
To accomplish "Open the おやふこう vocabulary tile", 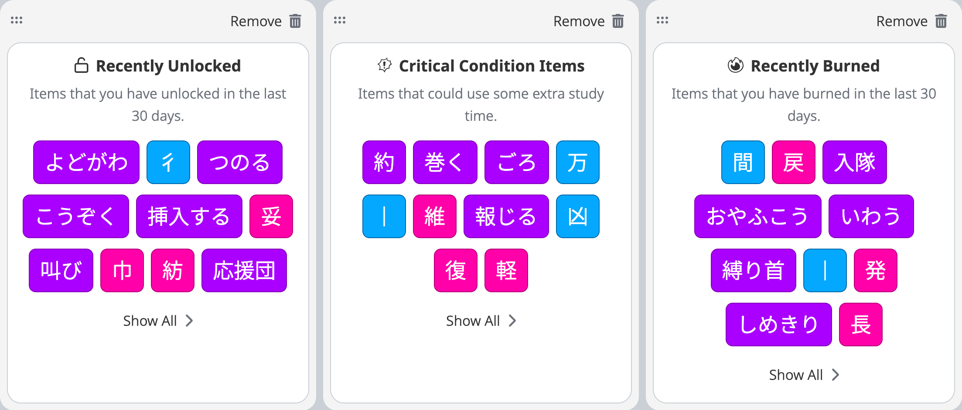I will pos(758,216).
